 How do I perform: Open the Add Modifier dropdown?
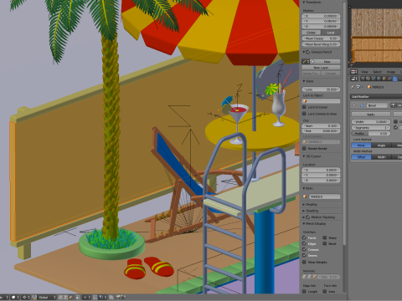[376, 96]
